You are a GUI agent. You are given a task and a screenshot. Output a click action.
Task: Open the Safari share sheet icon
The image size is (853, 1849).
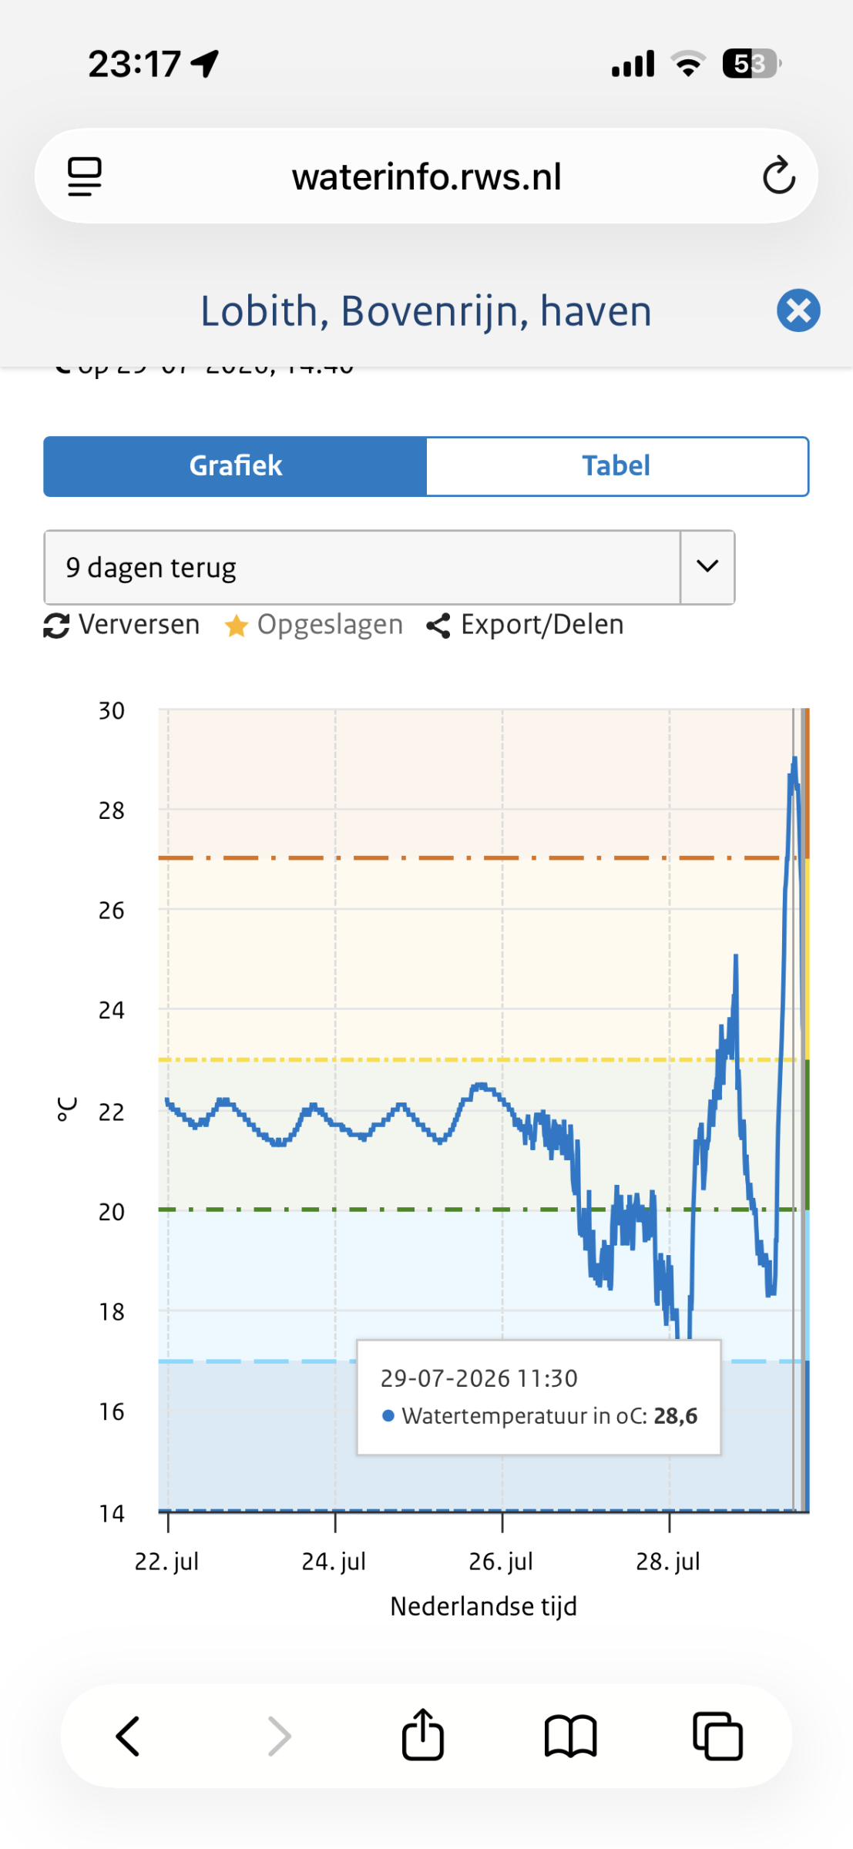click(423, 1735)
